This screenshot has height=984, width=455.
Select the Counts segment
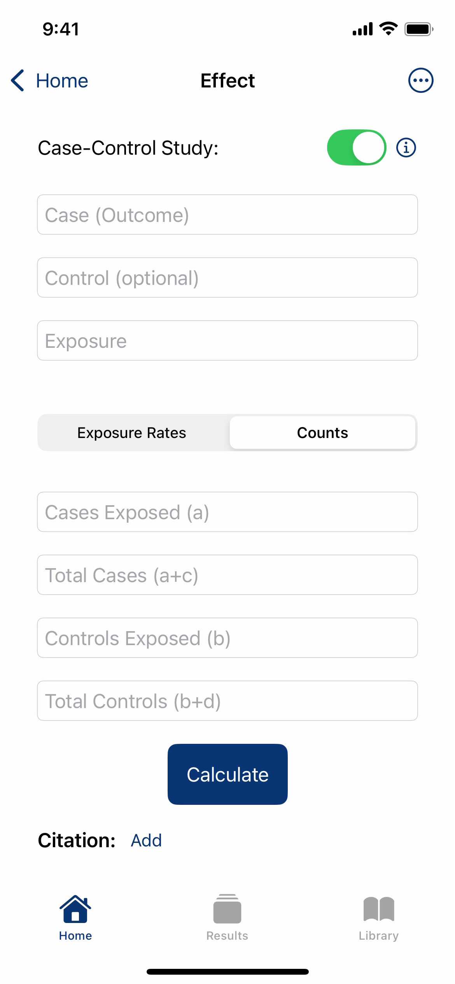(x=322, y=433)
